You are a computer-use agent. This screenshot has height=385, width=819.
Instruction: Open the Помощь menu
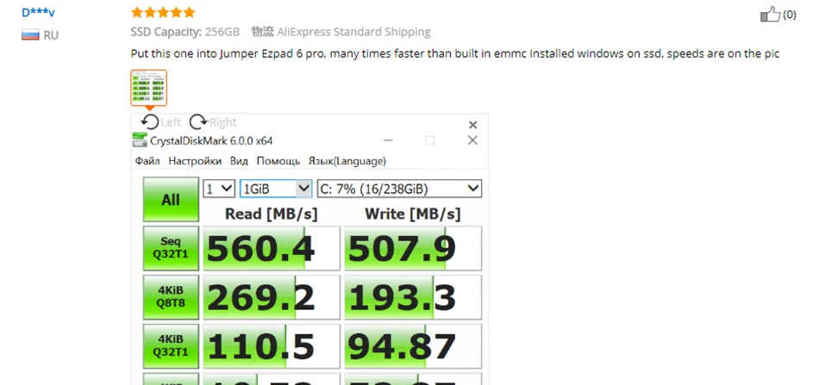278,161
